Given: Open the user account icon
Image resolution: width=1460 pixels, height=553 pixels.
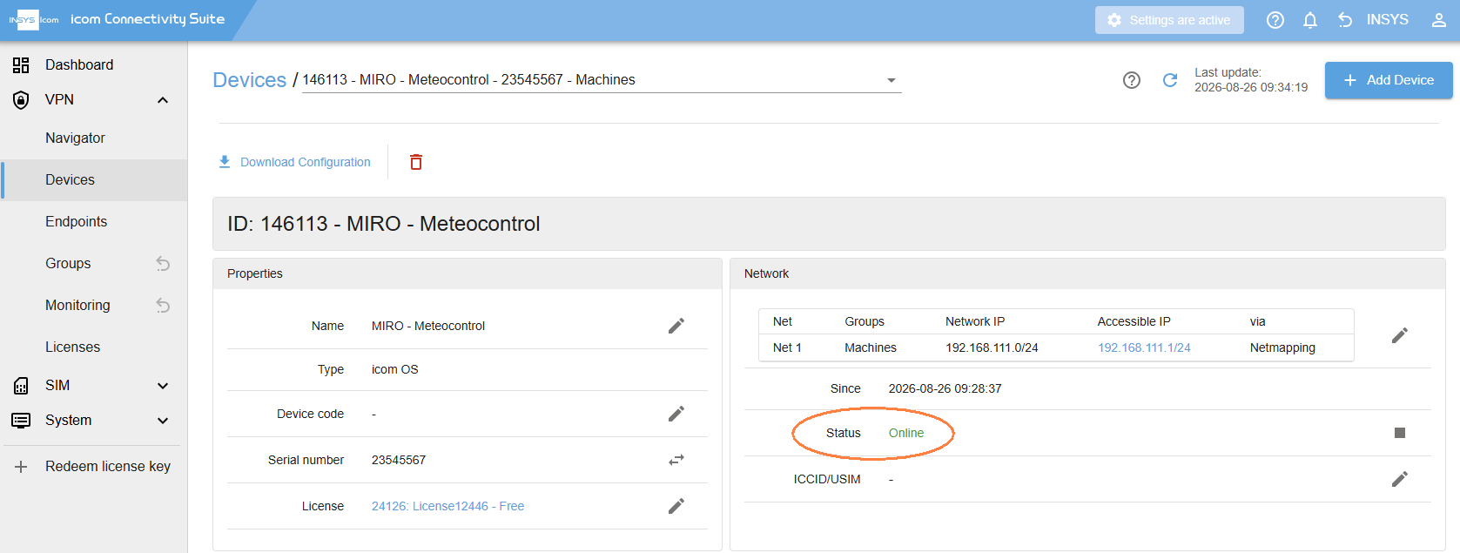Looking at the screenshot, I should click(x=1439, y=20).
